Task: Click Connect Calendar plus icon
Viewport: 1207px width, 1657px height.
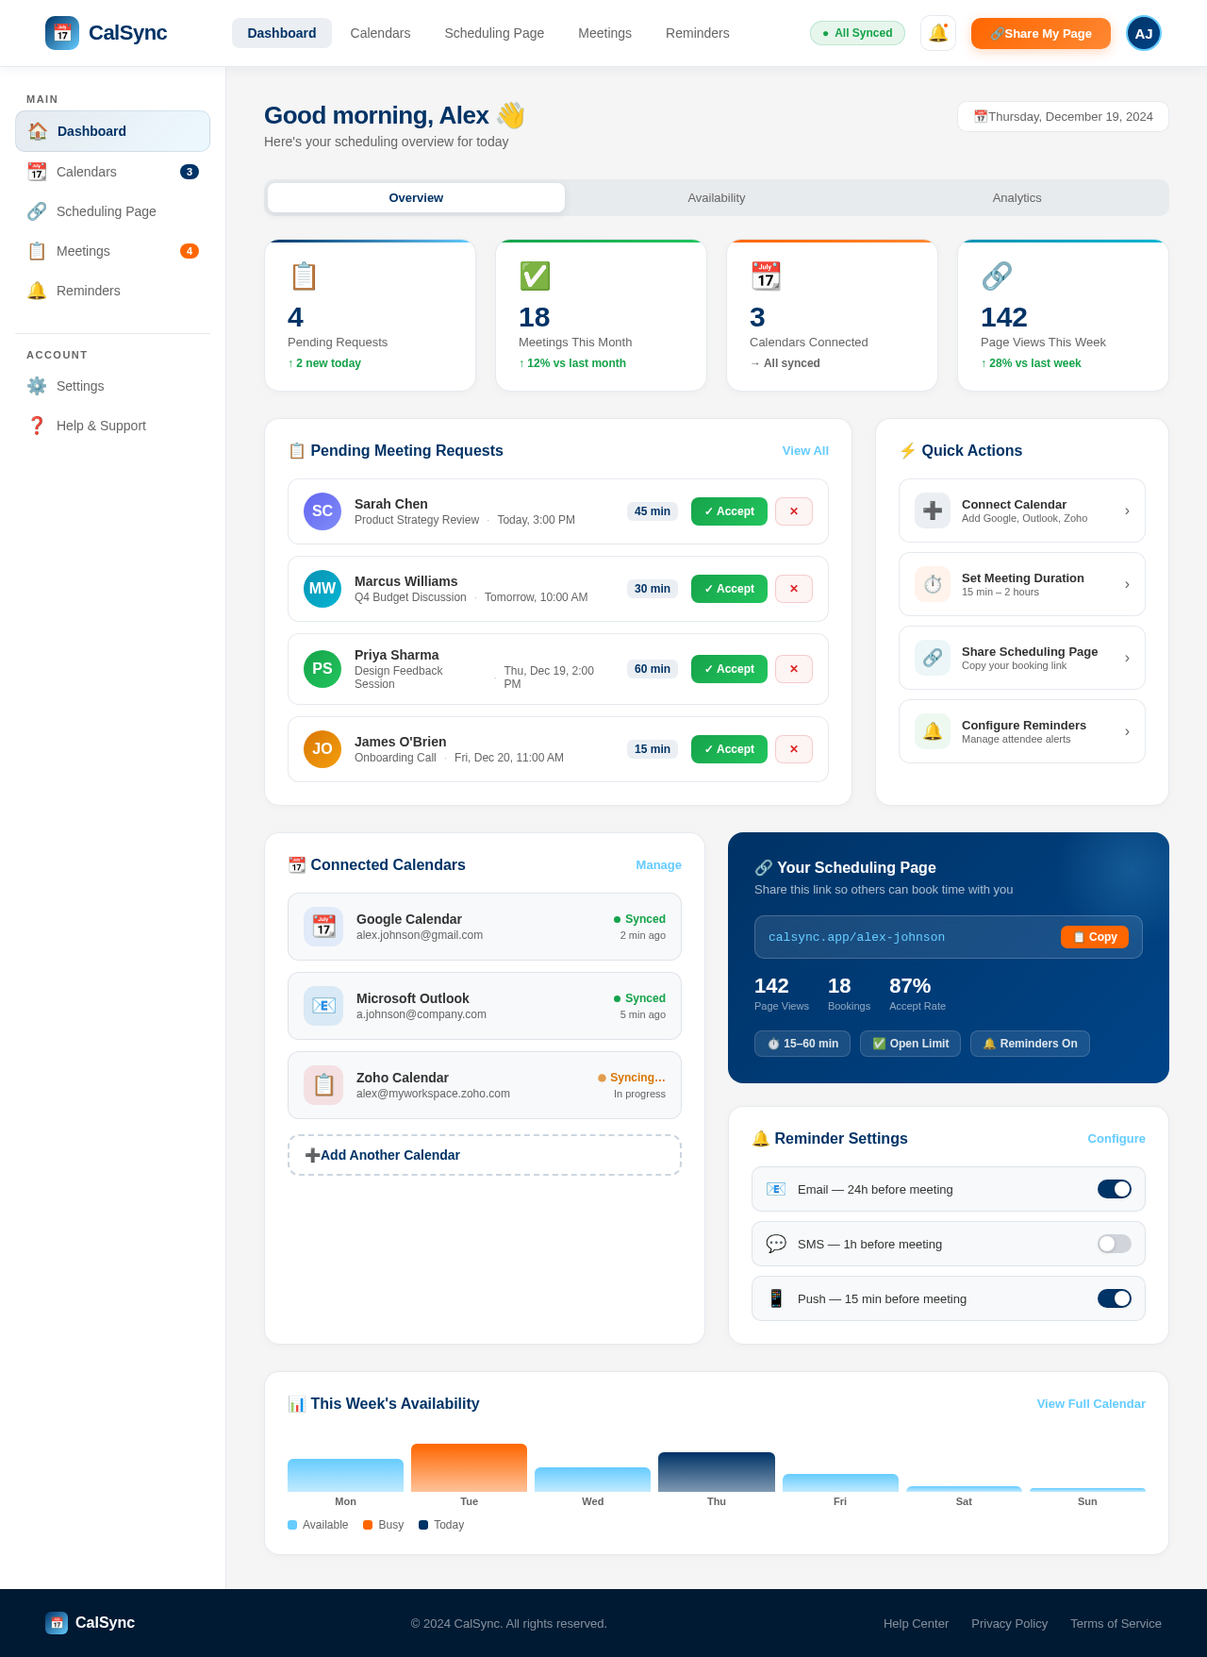Action: click(933, 510)
